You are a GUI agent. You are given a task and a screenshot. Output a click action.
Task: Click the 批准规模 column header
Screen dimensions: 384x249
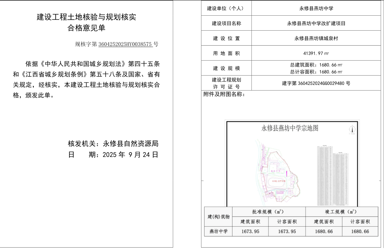click(x=268, y=212)
